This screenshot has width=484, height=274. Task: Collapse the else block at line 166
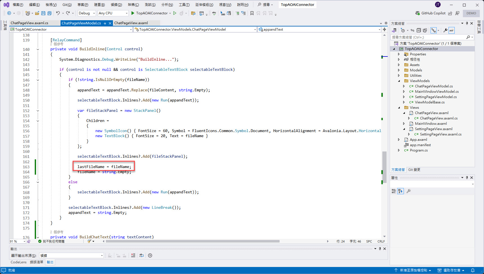pos(38,182)
